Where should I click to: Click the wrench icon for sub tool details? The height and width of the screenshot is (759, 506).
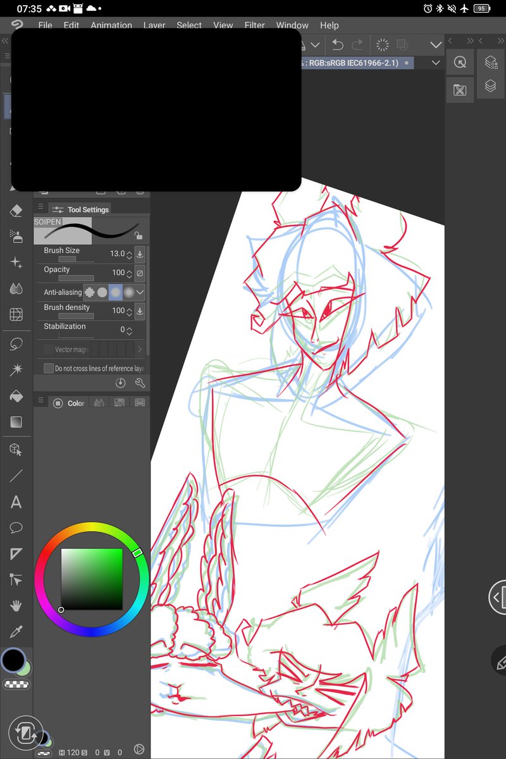point(140,383)
